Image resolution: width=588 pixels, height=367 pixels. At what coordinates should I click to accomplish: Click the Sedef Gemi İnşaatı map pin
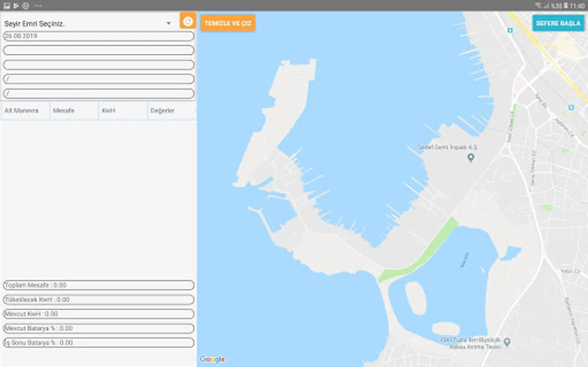point(471,157)
